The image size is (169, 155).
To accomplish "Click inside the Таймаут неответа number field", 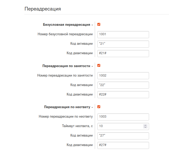I will tap(120, 126).
